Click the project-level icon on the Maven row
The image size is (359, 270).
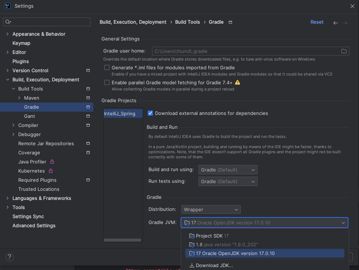pyautogui.click(x=88, y=98)
